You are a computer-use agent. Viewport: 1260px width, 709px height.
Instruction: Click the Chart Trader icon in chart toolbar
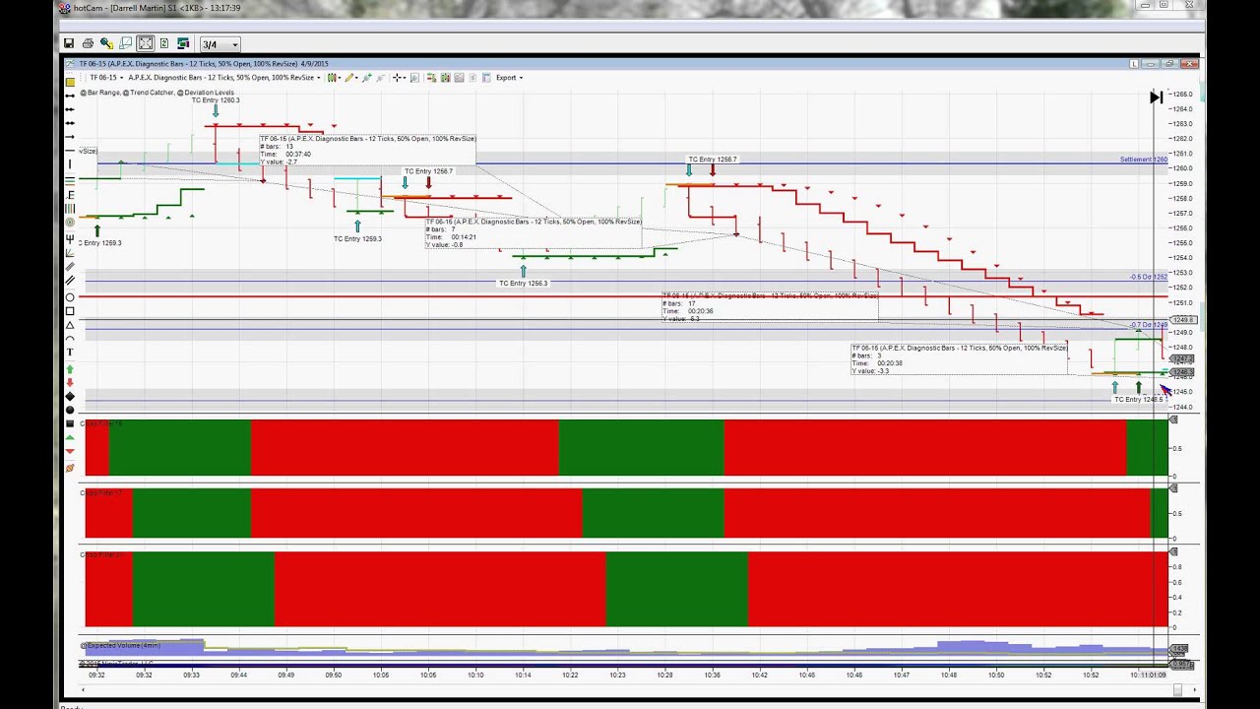pos(431,77)
